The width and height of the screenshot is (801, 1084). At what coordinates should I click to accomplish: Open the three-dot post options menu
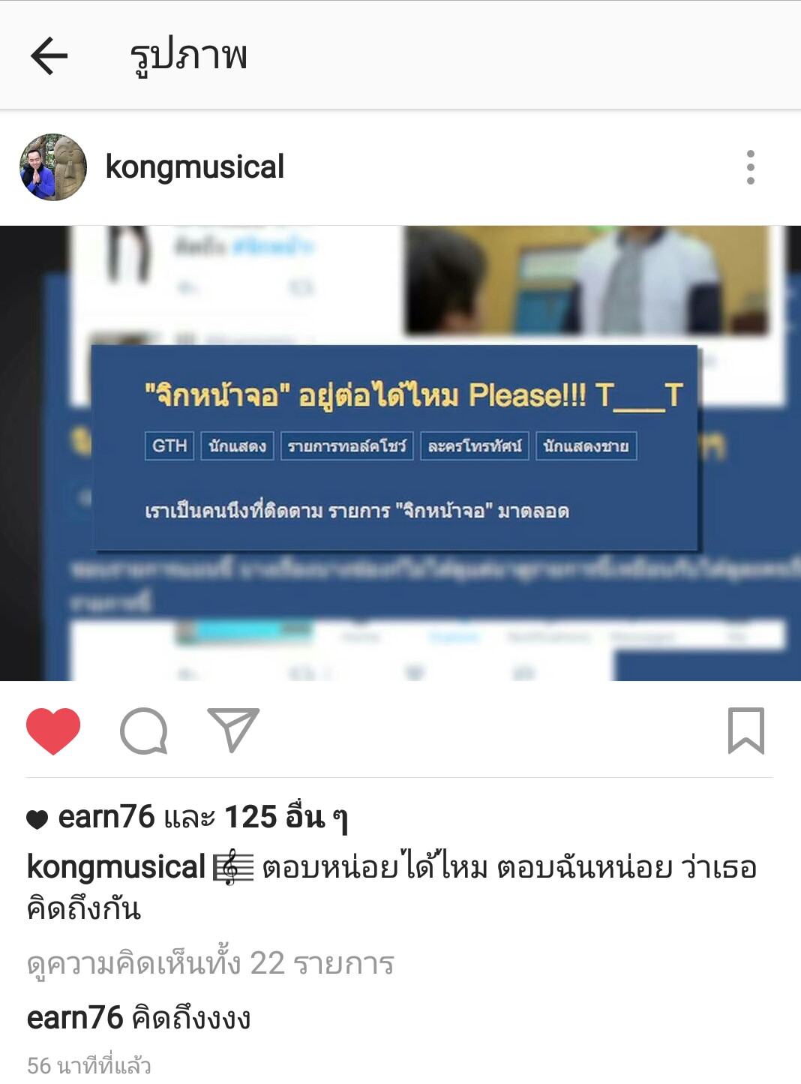(750, 167)
